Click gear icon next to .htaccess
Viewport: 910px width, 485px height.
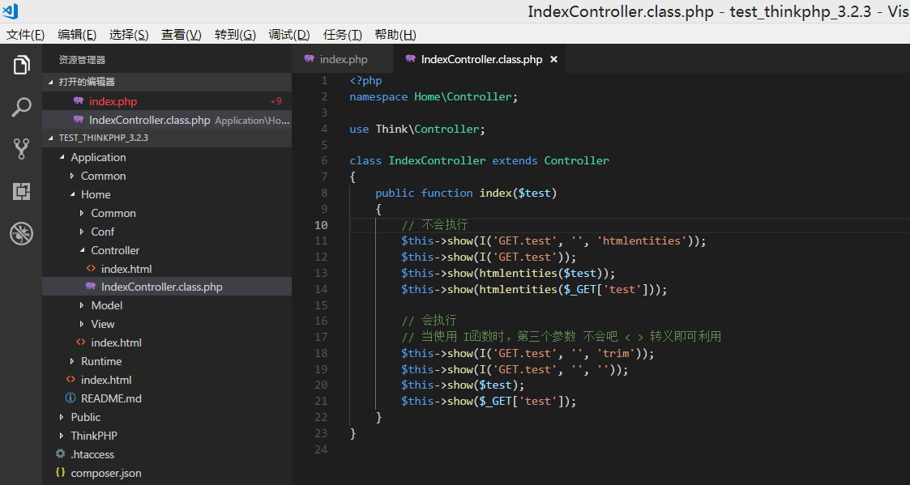[60, 453]
